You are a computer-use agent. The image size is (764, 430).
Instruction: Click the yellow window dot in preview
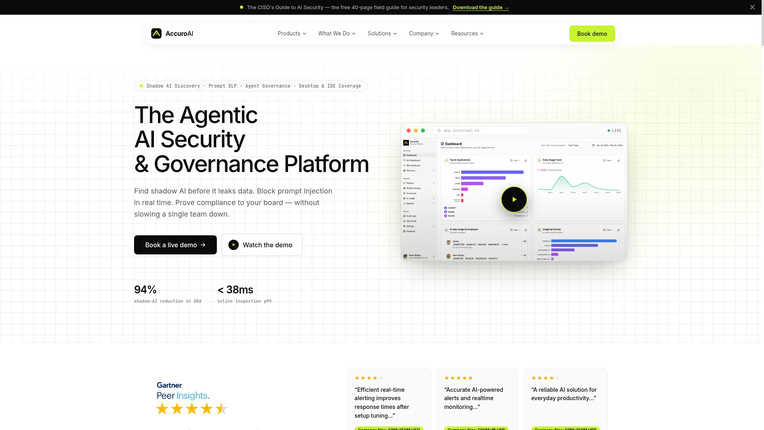point(416,131)
